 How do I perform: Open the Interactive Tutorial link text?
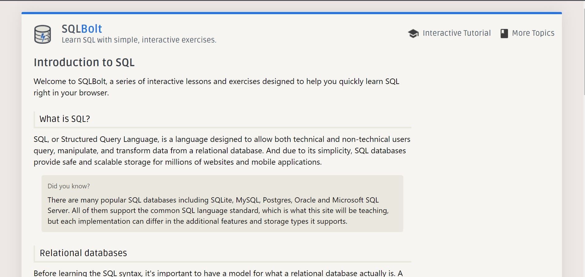[x=457, y=33]
